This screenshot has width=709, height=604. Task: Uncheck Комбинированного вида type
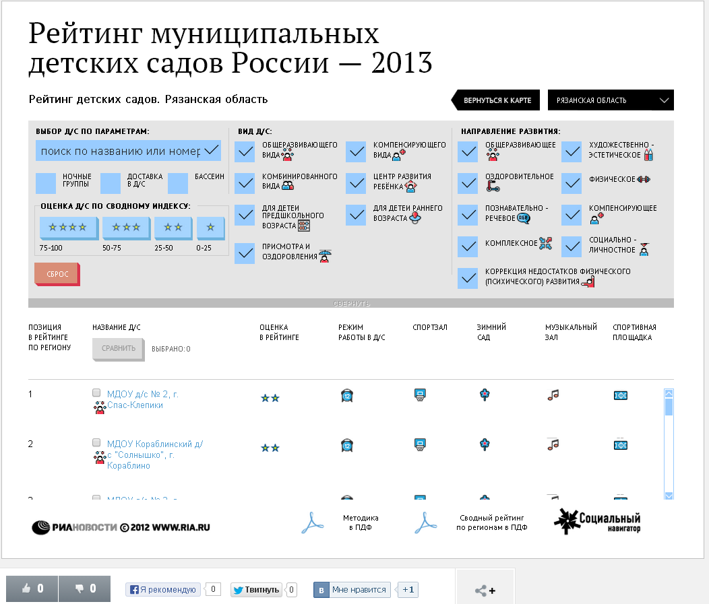click(245, 183)
